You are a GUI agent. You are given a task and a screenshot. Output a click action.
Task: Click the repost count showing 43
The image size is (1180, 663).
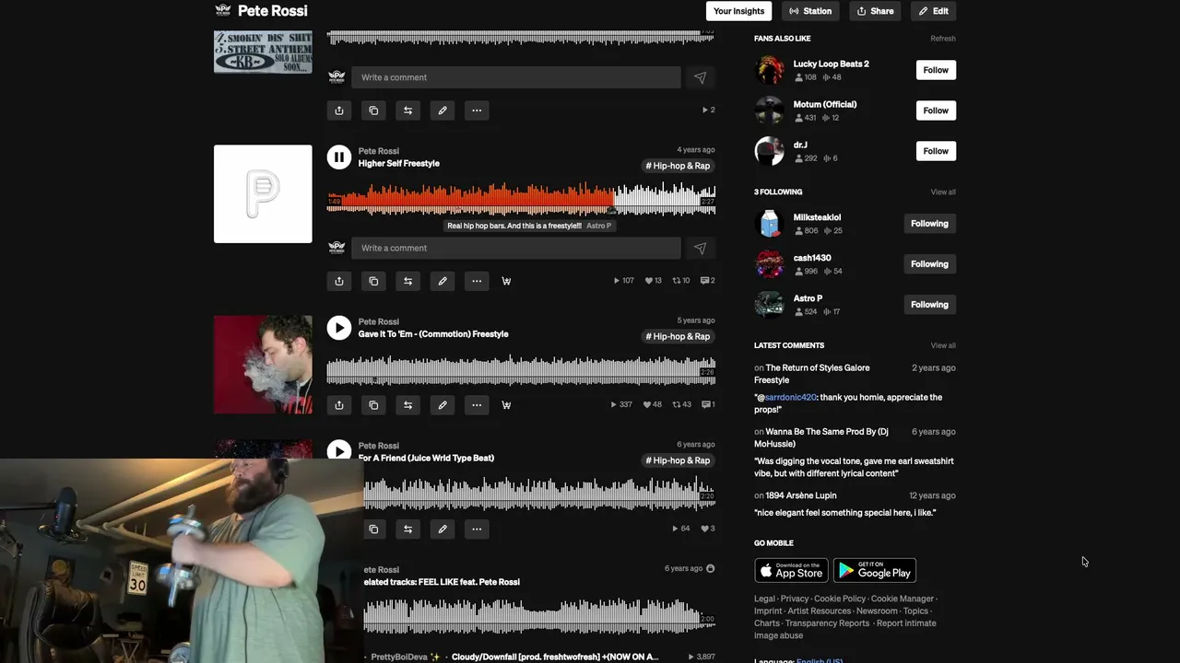point(682,404)
